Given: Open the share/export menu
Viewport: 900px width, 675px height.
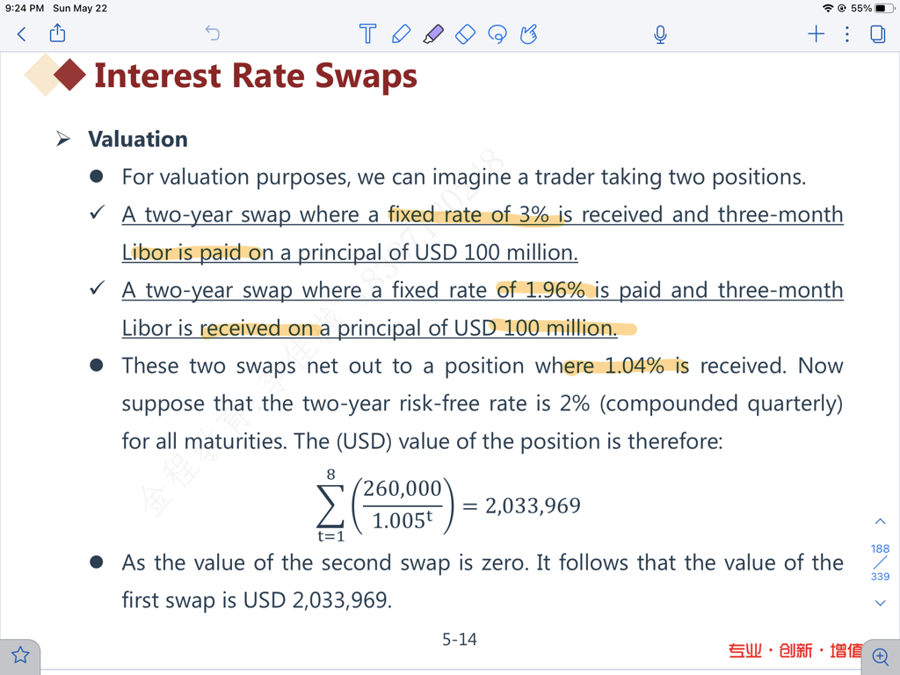Looking at the screenshot, I should 58,33.
